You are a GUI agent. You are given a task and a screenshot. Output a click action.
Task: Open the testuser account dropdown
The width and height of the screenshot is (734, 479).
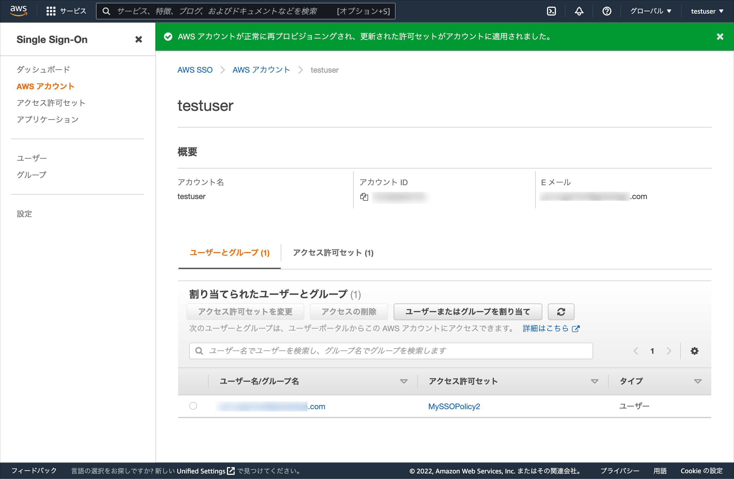tap(707, 11)
